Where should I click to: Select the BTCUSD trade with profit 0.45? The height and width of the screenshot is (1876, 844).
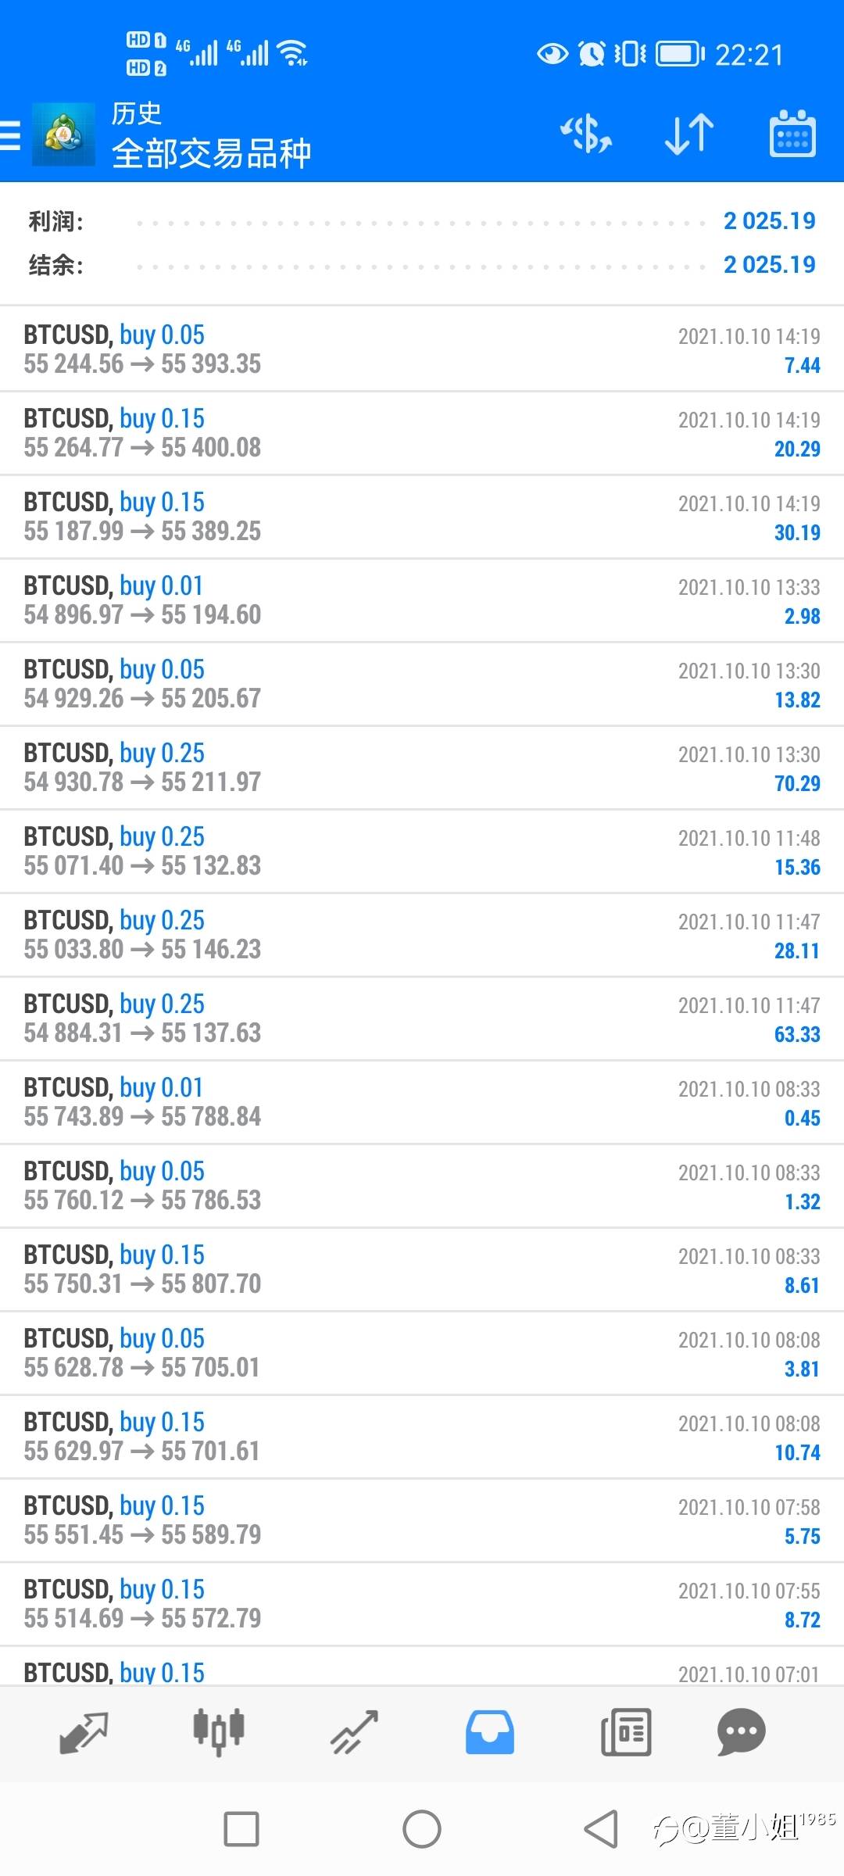[x=422, y=1101]
